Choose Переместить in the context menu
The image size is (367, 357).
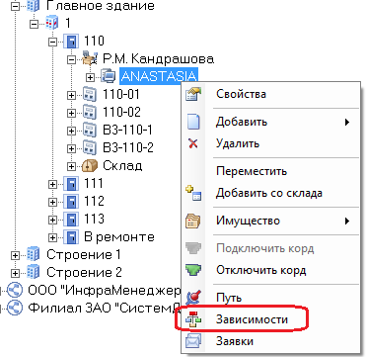point(270,171)
